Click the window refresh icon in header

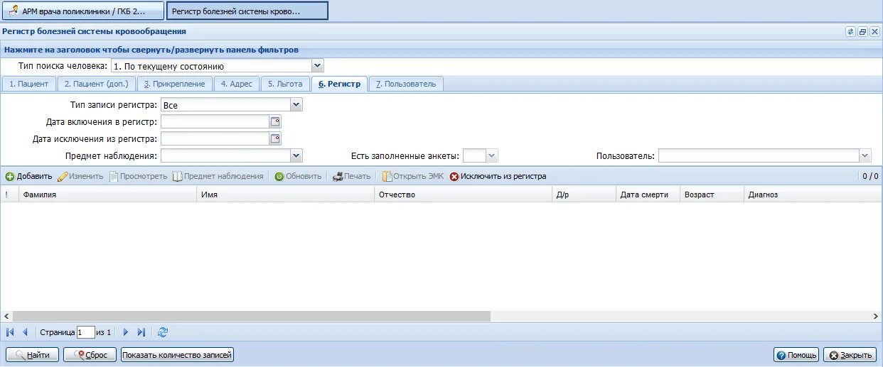point(850,32)
